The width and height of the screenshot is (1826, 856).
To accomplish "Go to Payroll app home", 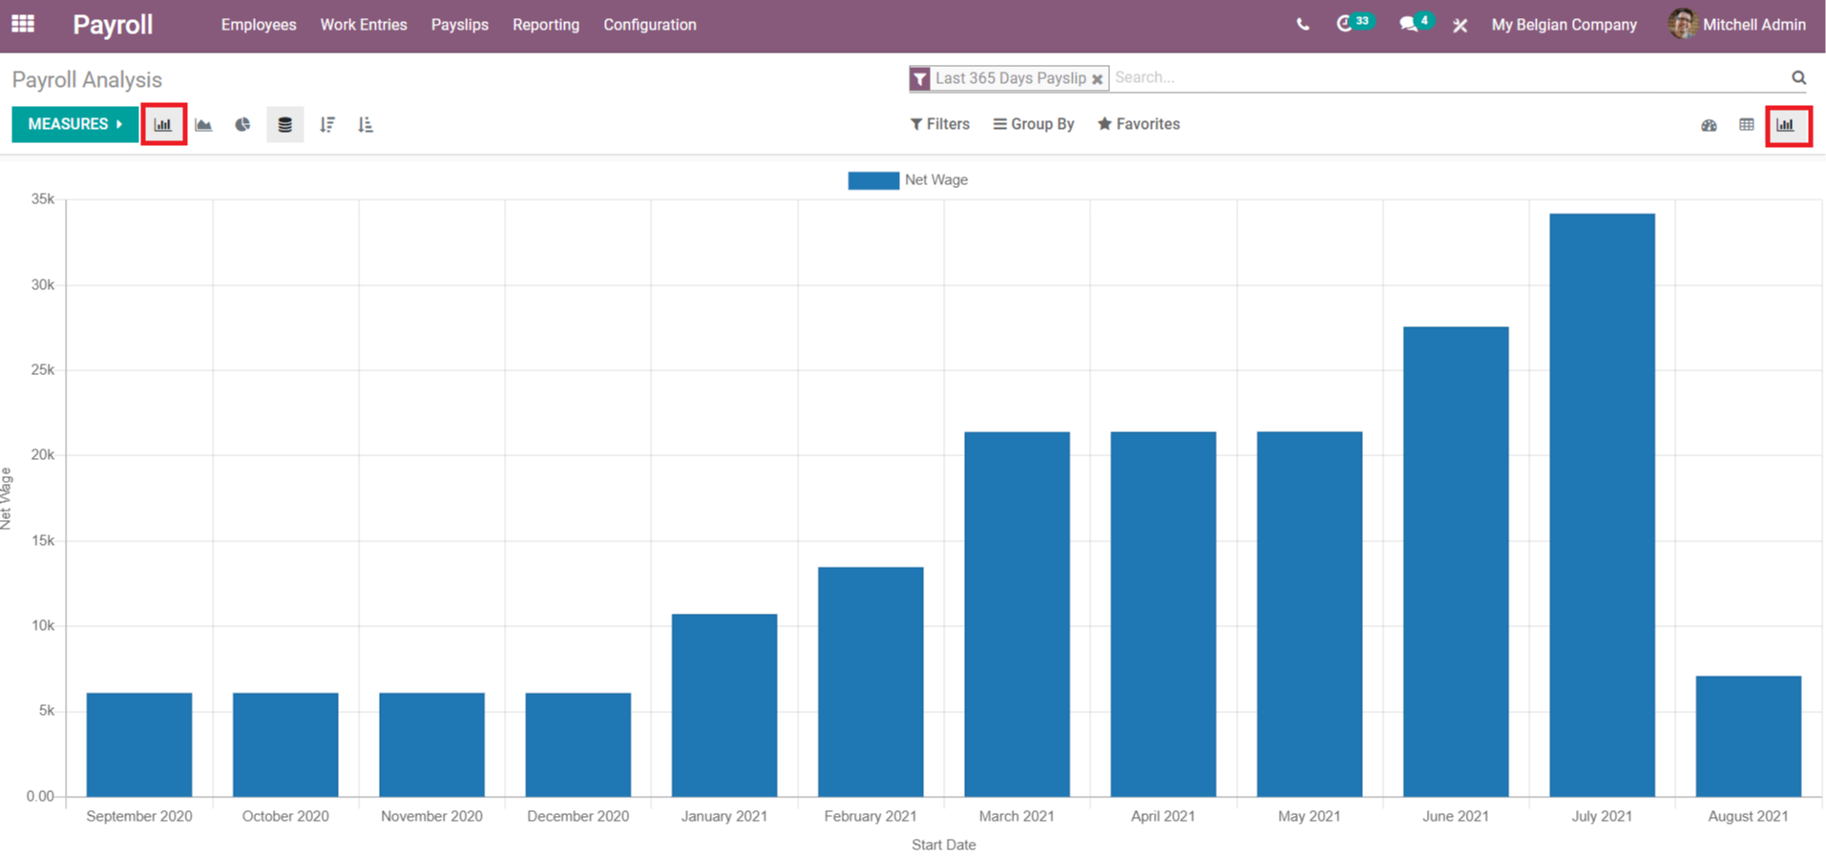I will click(x=113, y=25).
